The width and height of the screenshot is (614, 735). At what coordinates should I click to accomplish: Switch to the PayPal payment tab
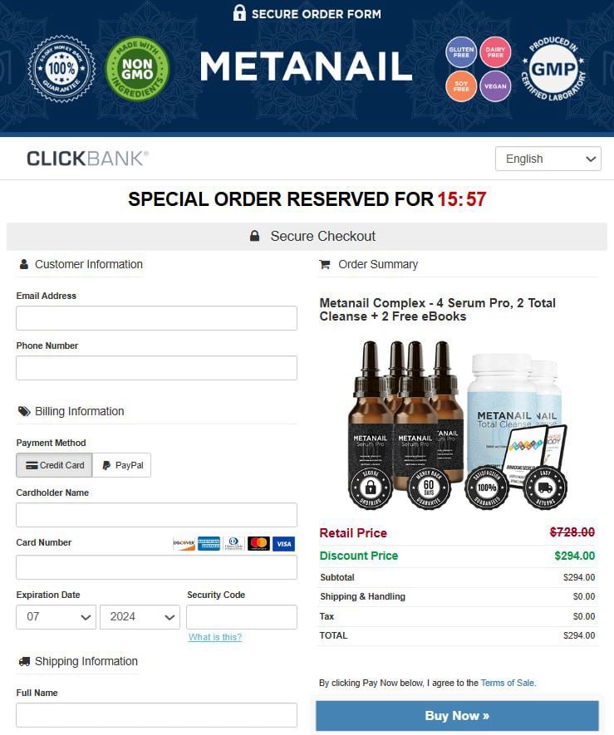tap(121, 465)
